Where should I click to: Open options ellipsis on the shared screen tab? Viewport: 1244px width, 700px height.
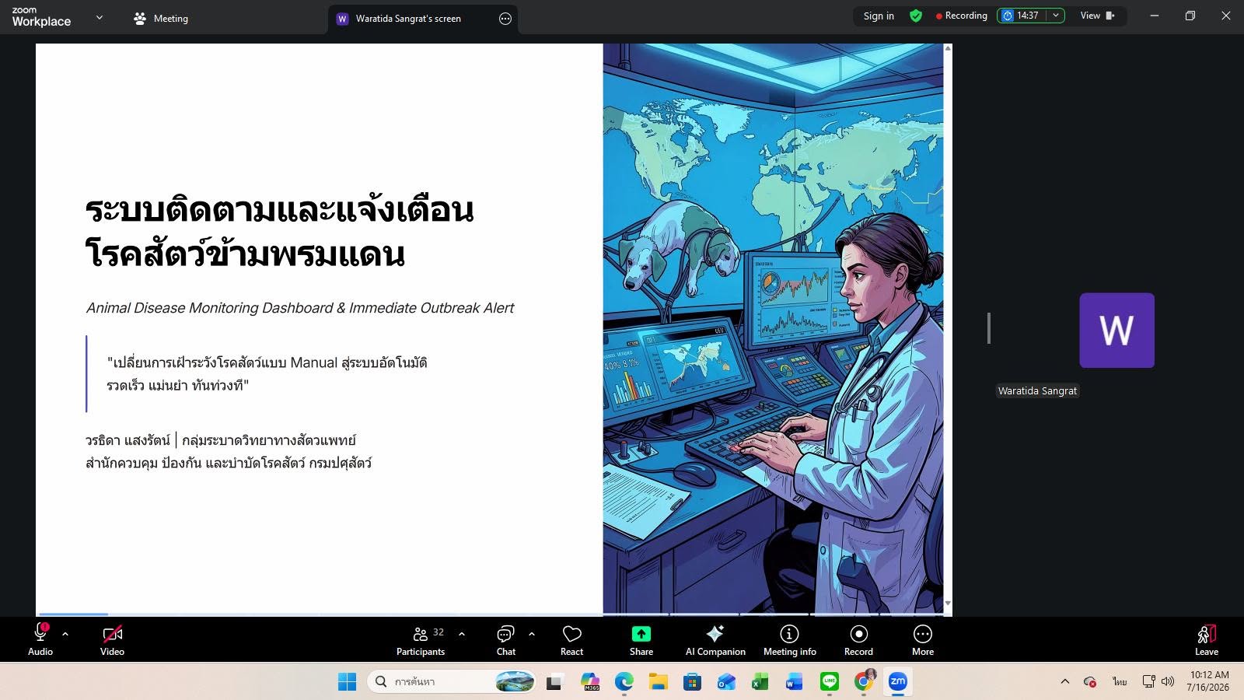pos(505,19)
